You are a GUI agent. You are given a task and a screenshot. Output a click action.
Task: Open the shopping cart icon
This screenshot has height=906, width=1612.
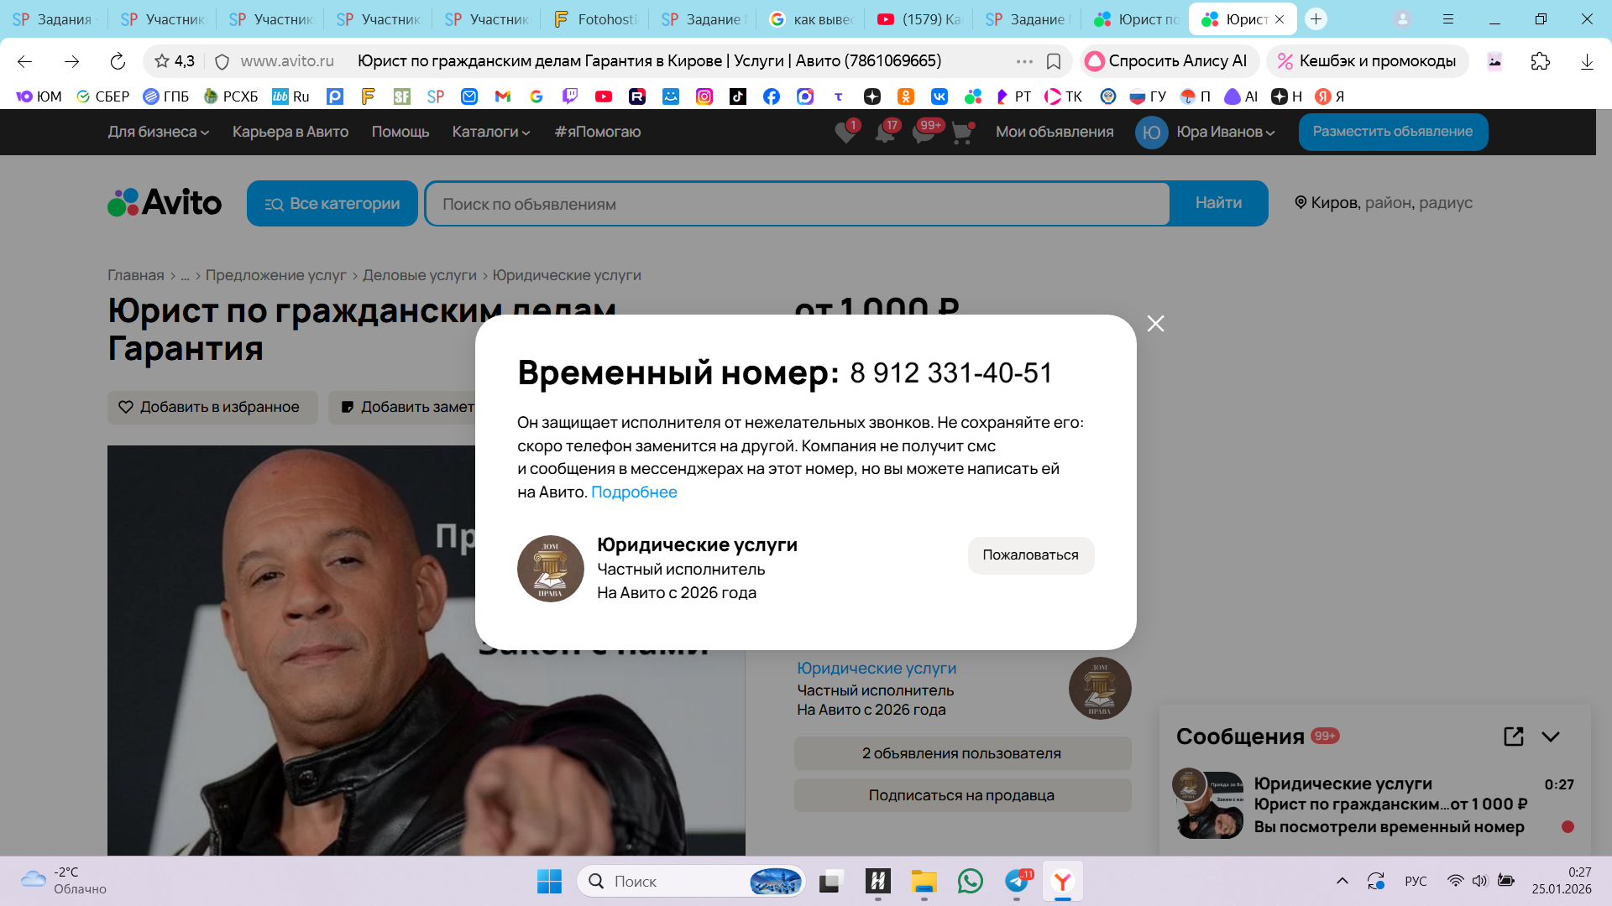pos(962,133)
